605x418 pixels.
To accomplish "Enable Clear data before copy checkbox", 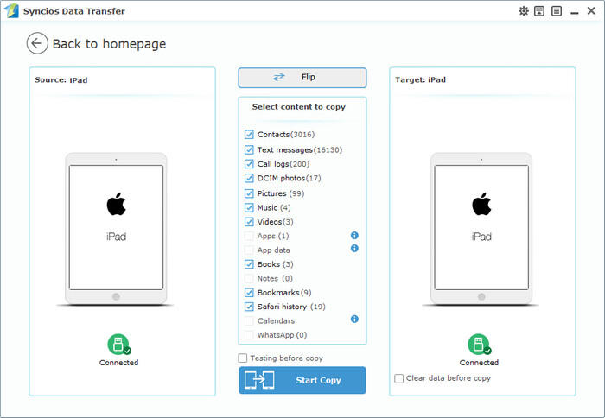I will pos(399,378).
